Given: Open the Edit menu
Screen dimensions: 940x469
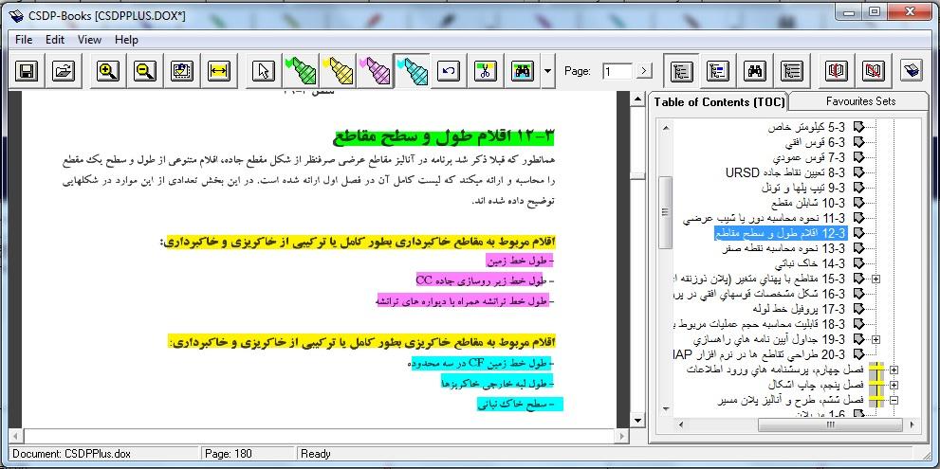Looking at the screenshot, I should tap(55, 40).
